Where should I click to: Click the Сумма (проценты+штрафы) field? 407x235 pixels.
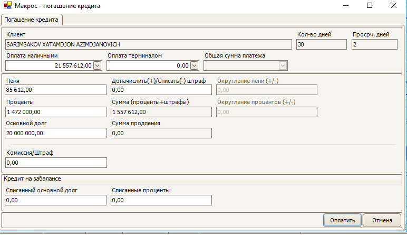click(x=161, y=112)
